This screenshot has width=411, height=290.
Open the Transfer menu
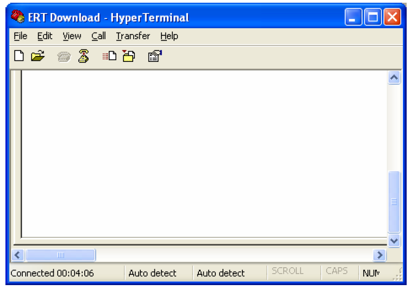[x=133, y=36]
